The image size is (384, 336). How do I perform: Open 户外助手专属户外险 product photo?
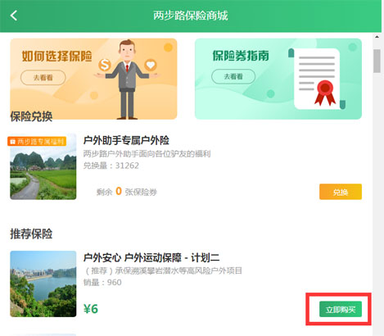pos(43,166)
